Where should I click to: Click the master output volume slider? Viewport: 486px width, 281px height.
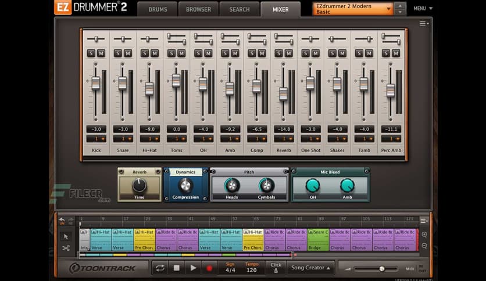(x=382, y=269)
